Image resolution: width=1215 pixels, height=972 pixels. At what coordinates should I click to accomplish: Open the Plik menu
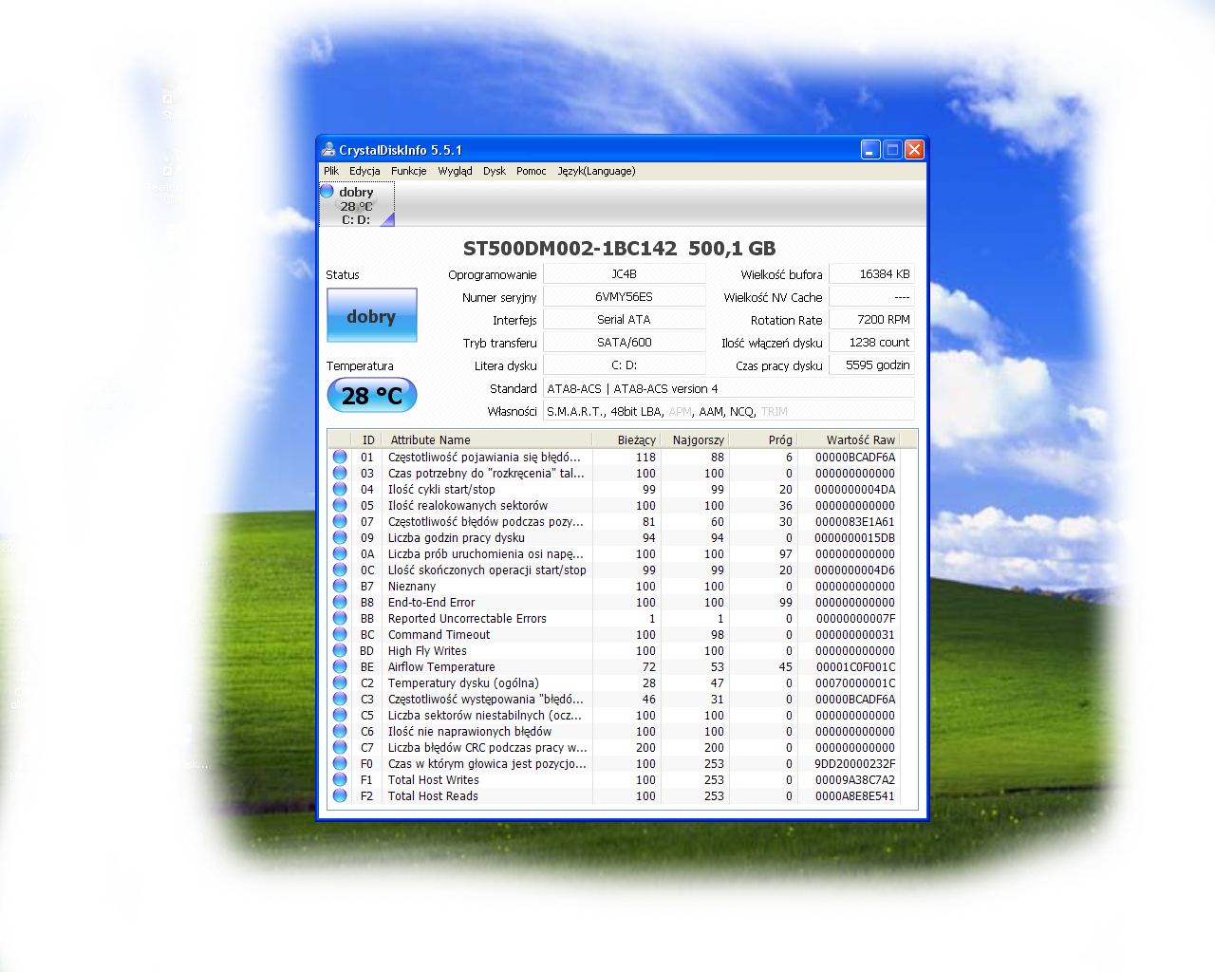click(x=330, y=171)
